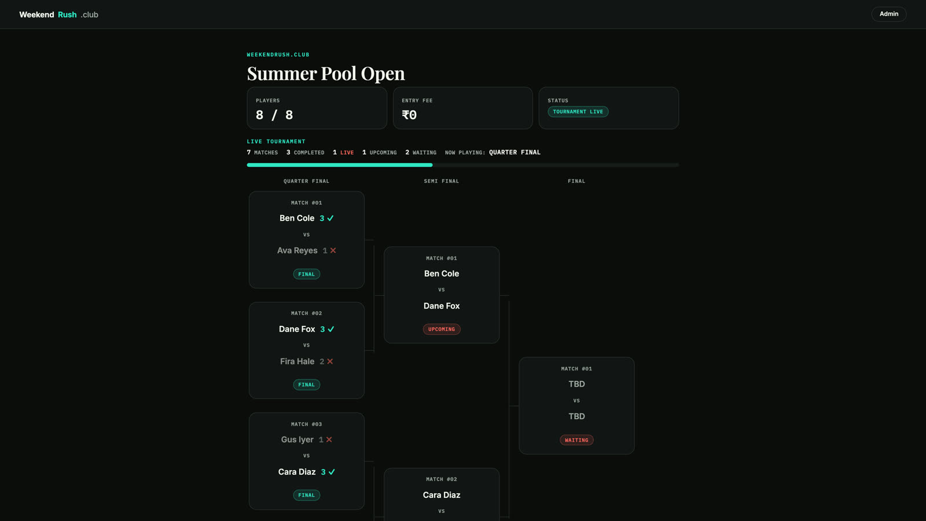Click the green check beside Cara Diaz
The height and width of the screenshot is (521, 926).
(332, 472)
